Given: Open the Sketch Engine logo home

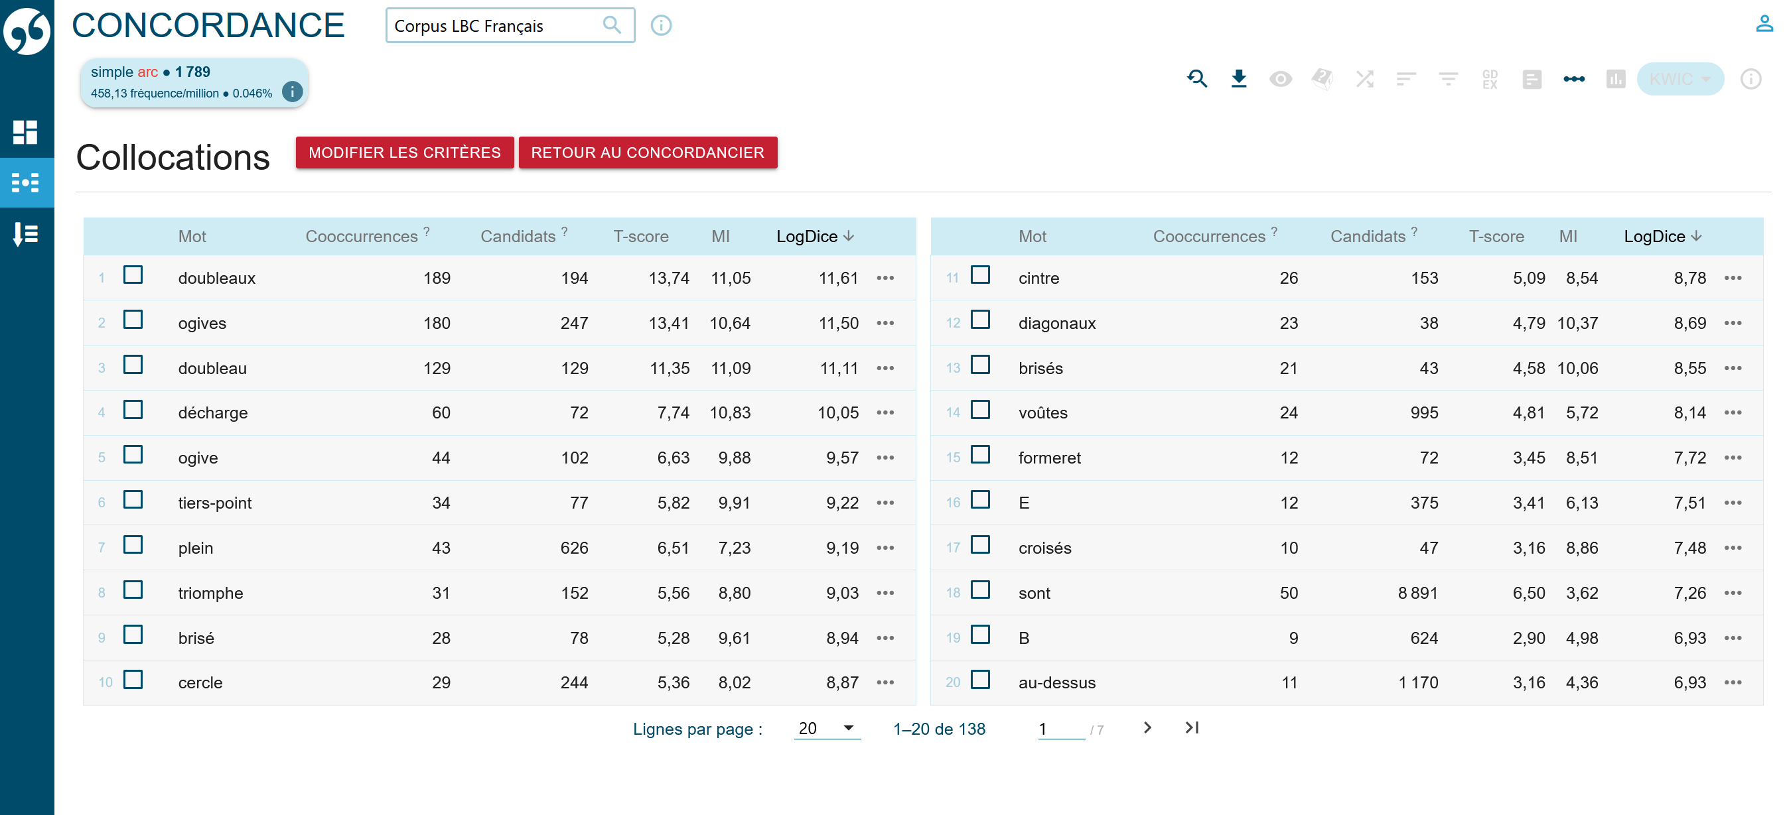Looking at the screenshot, I should (x=27, y=31).
